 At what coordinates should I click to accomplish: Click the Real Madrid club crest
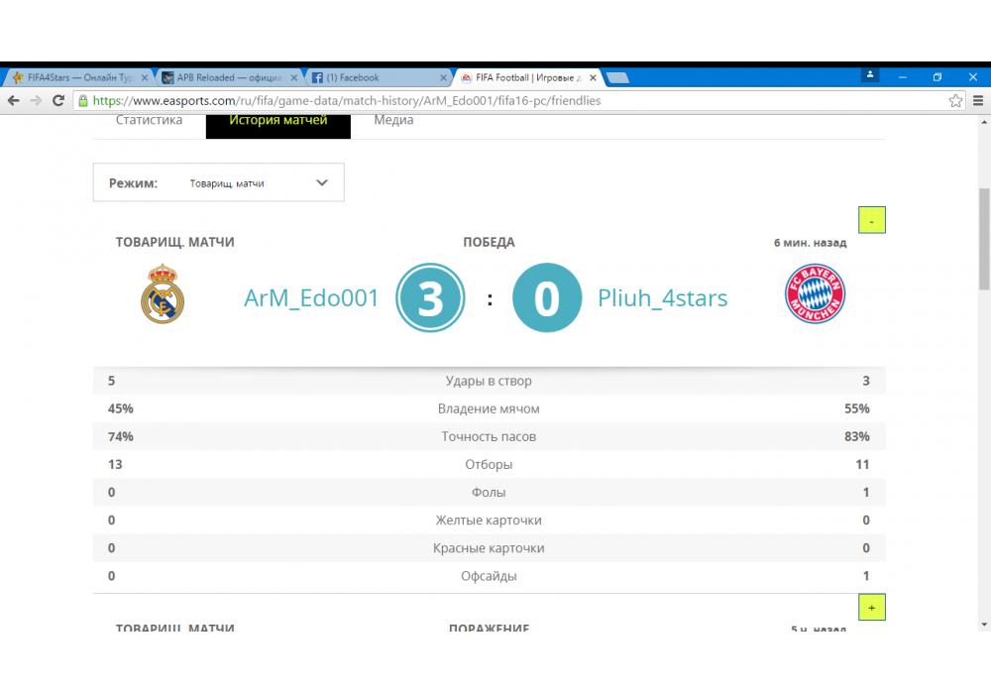click(x=163, y=294)
